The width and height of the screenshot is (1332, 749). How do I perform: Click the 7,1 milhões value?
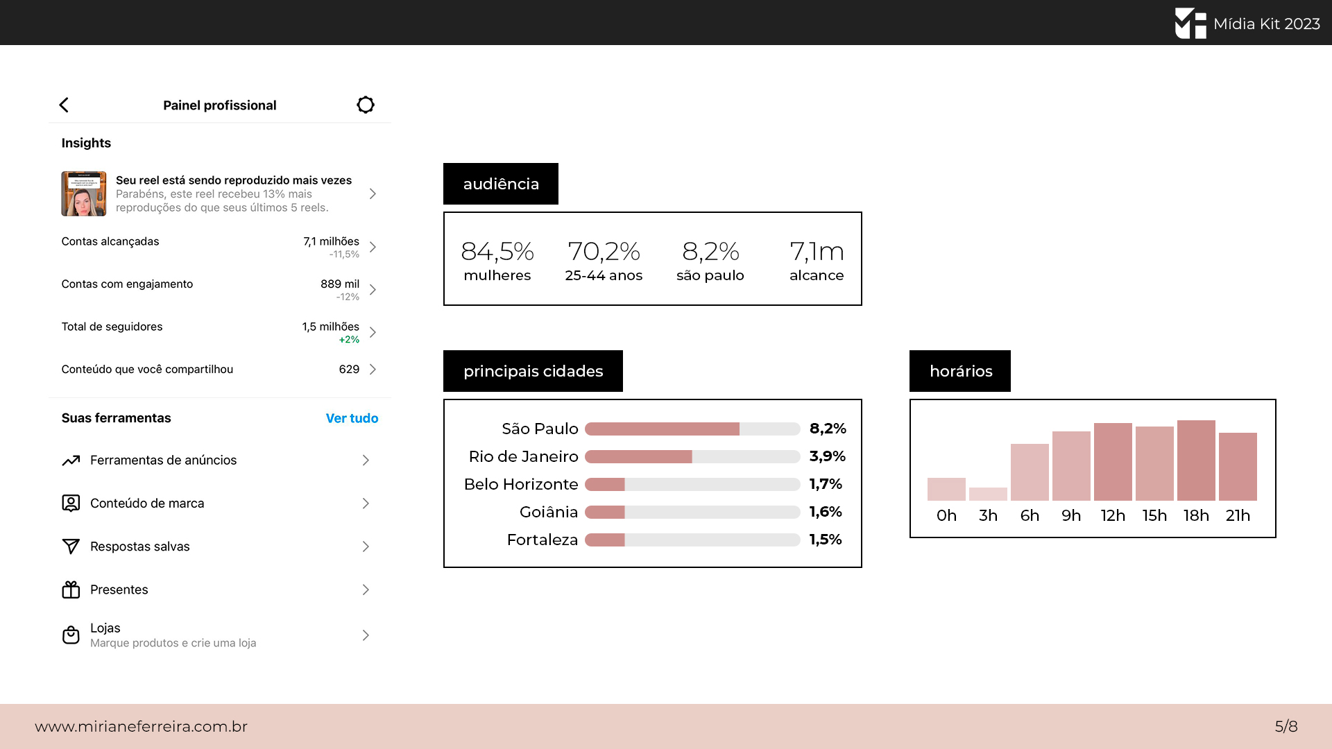(331, 241)
